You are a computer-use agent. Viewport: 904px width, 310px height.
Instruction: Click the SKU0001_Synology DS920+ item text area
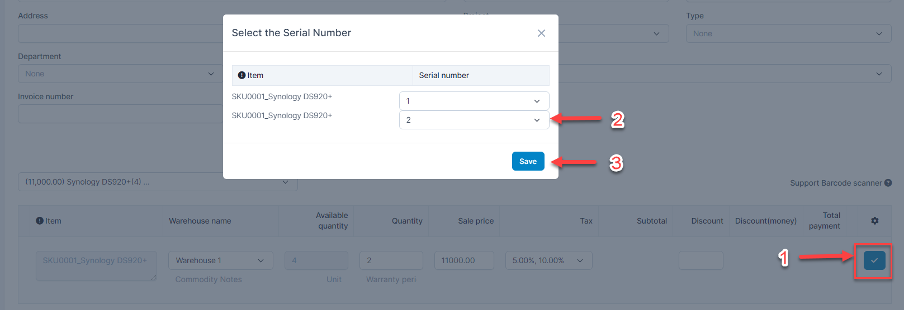pyautogui.click(x=96, y=265)
